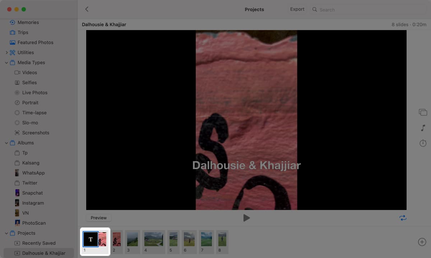Open the Screenshots media type
Screen dimensions: 431x258
click(36, 133)
